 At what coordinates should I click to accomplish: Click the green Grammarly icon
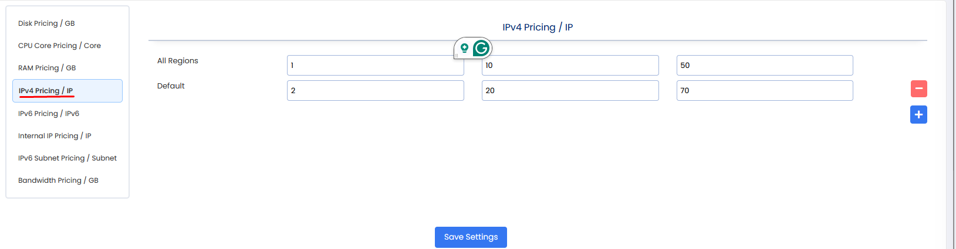[x=481, y=48]
